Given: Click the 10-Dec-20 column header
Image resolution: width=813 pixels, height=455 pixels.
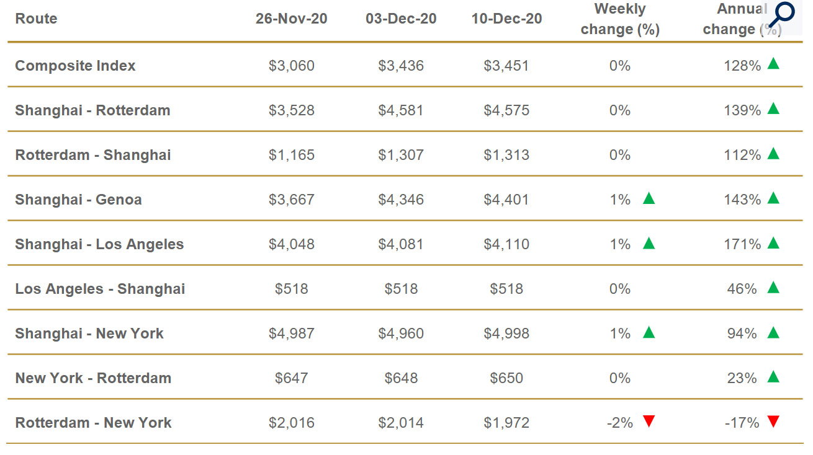Looking at the screenshot, I should tap(506, 19).
